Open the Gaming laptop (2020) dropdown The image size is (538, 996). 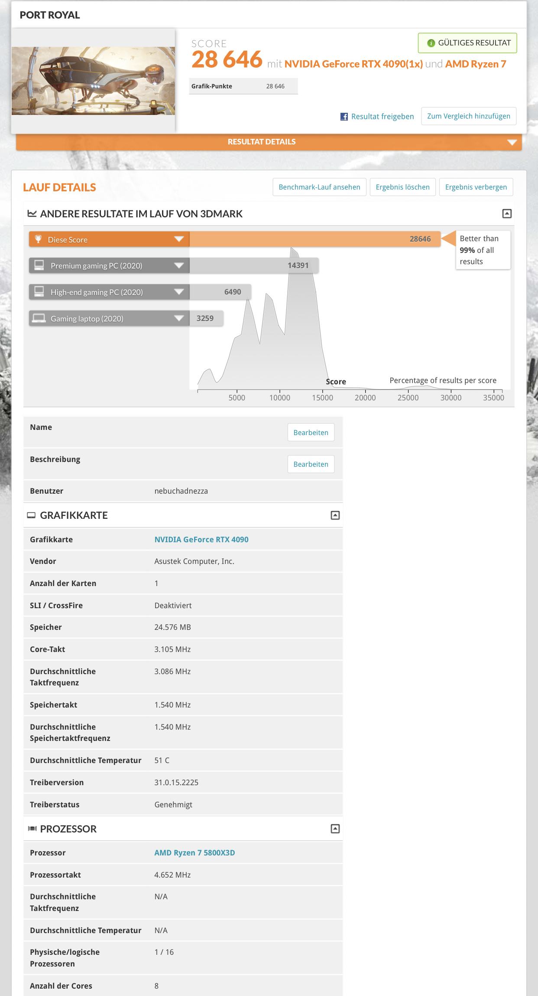(x=179, y=318)
